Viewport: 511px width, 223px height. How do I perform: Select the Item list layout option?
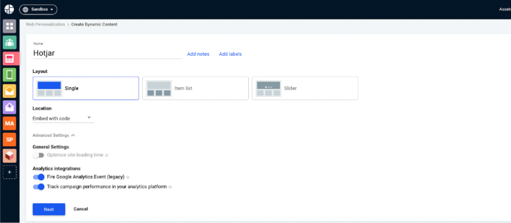[195, 88]
